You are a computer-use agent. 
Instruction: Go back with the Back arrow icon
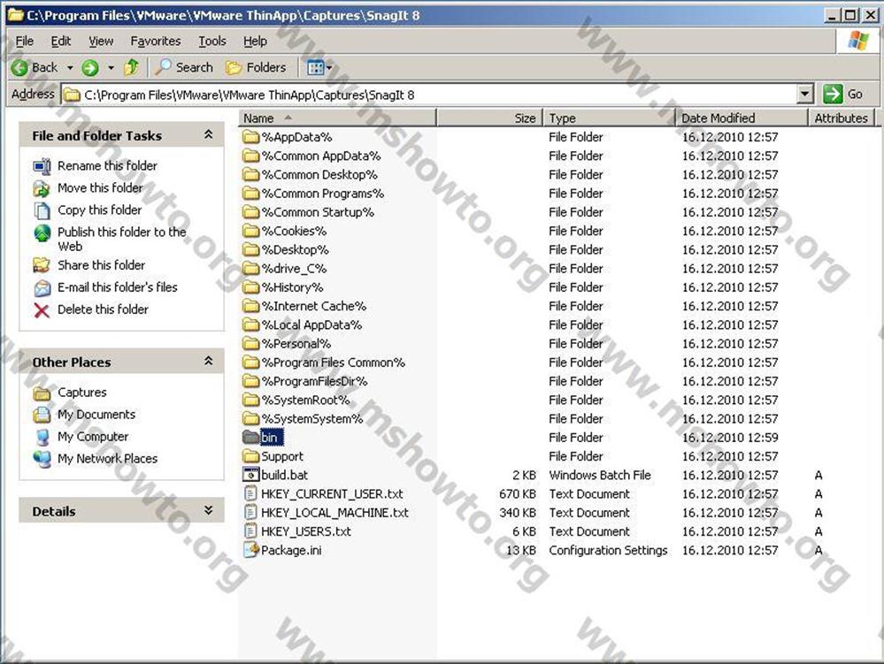point(19,68)
